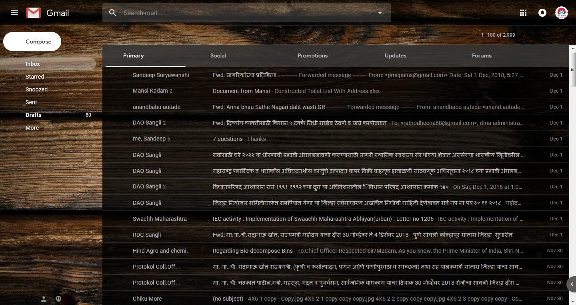Open the Drafts folder
The height and width of the screenshot is (305, 576).
33,115
